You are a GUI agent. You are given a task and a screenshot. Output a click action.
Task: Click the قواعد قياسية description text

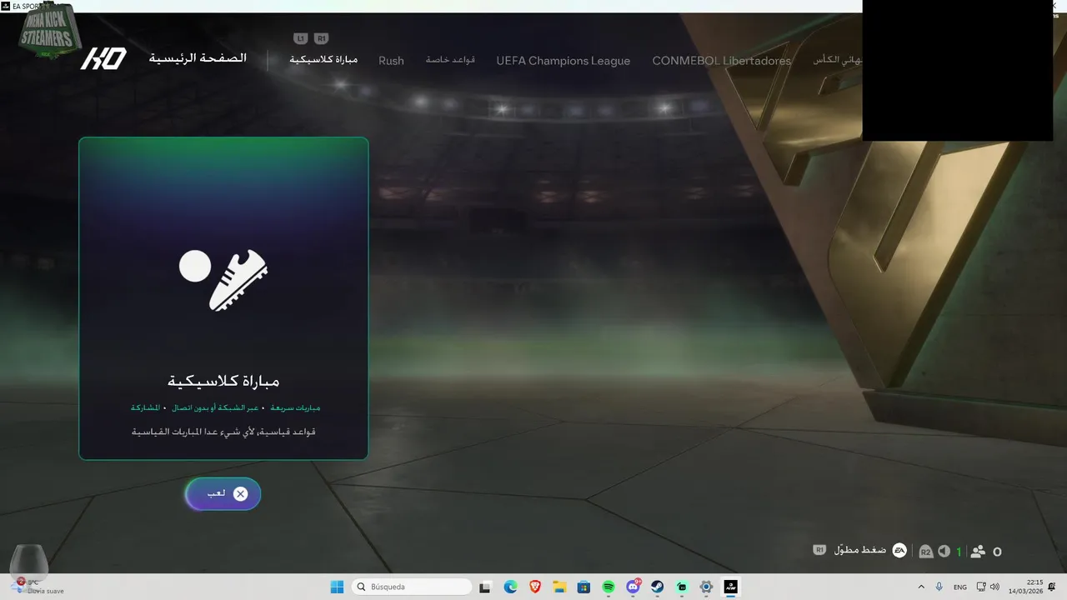coord(223,432)
